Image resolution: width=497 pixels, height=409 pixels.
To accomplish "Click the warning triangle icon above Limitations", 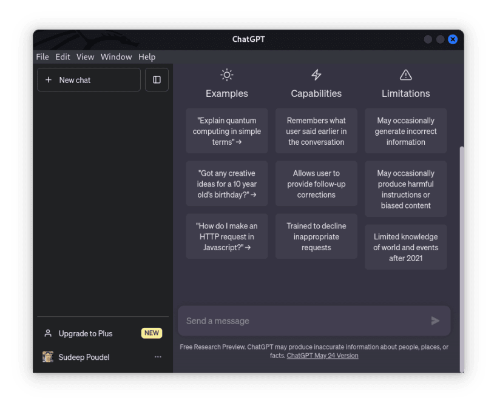I will (405, 75).
